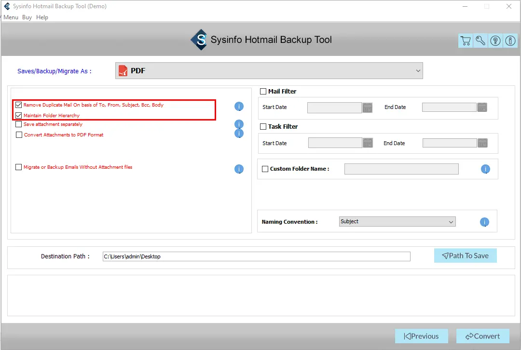
Task: Click the Destination Path field
Action: [257, 256]
